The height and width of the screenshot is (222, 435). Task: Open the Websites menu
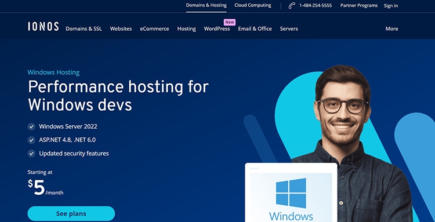click(x=121, y=29)
